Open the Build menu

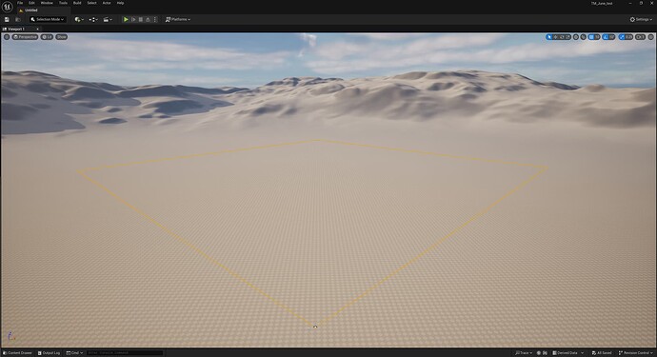(77, 3)
